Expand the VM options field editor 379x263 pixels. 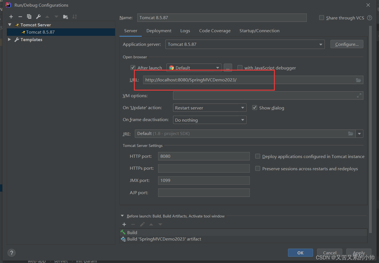click(359, 96)
